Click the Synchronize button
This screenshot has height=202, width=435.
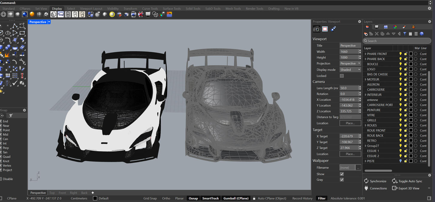[375, 181]
